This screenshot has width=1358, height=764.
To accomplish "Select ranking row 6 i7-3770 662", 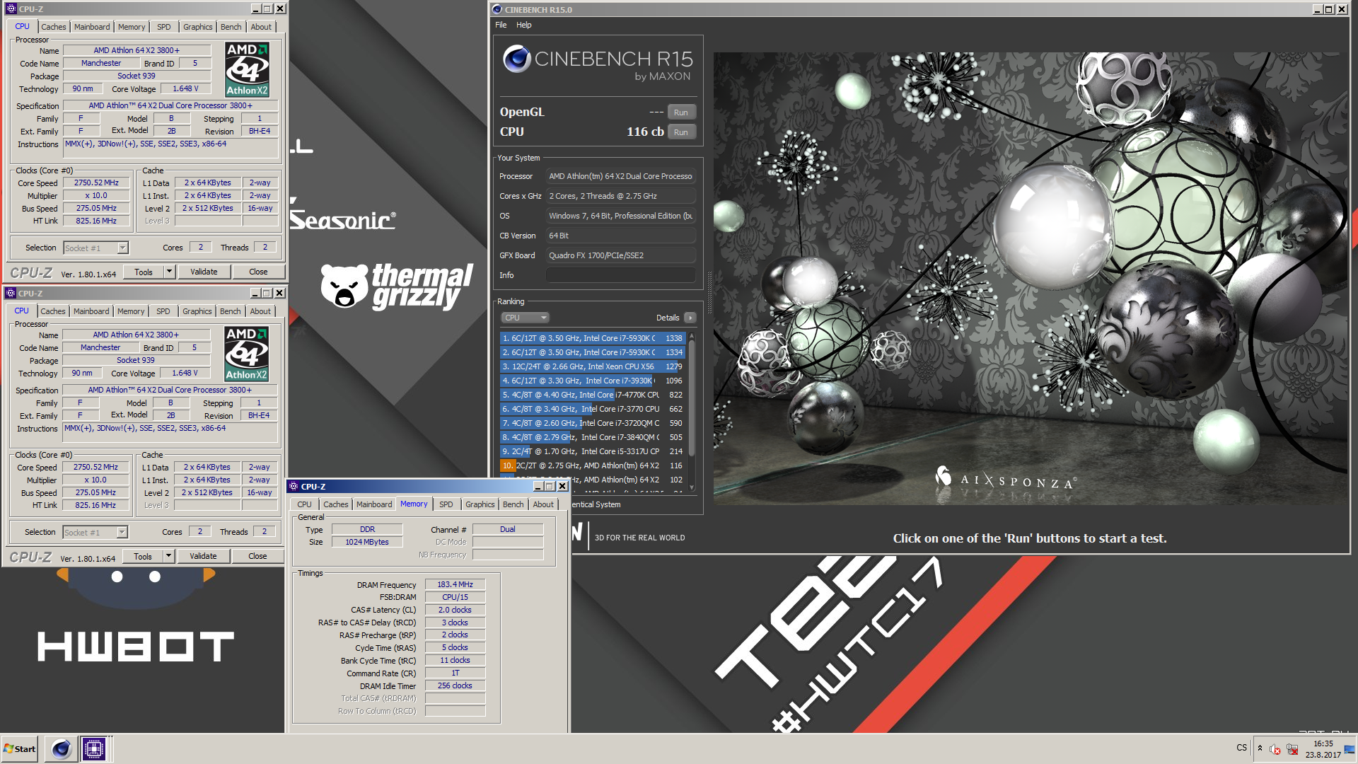I will tap(593, 409).
